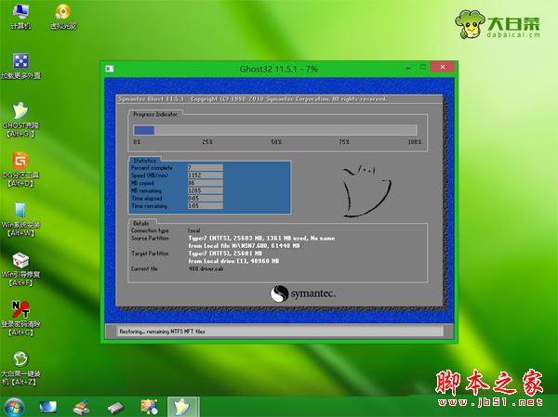The width and height of the screenshot is (558, 417).
Task: Click the Ghost progress indicator bar
Action: pos(274,130)
